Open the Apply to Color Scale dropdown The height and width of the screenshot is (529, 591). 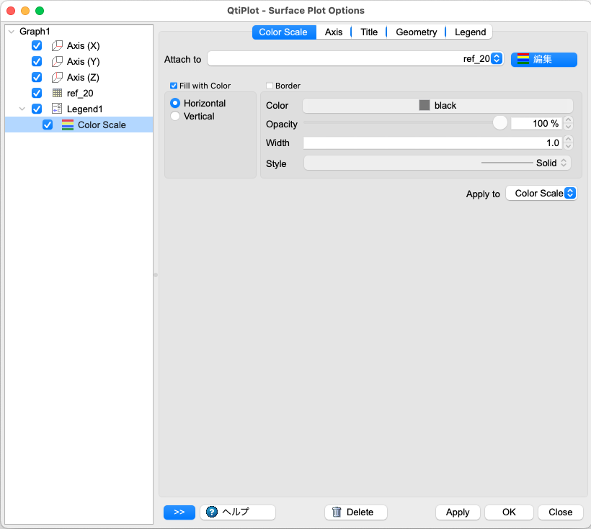(x=541, y=193)
